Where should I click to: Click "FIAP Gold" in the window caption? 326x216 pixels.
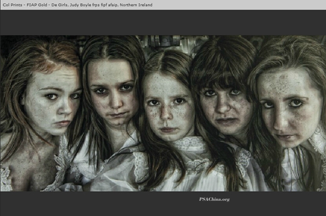[37, 5]
